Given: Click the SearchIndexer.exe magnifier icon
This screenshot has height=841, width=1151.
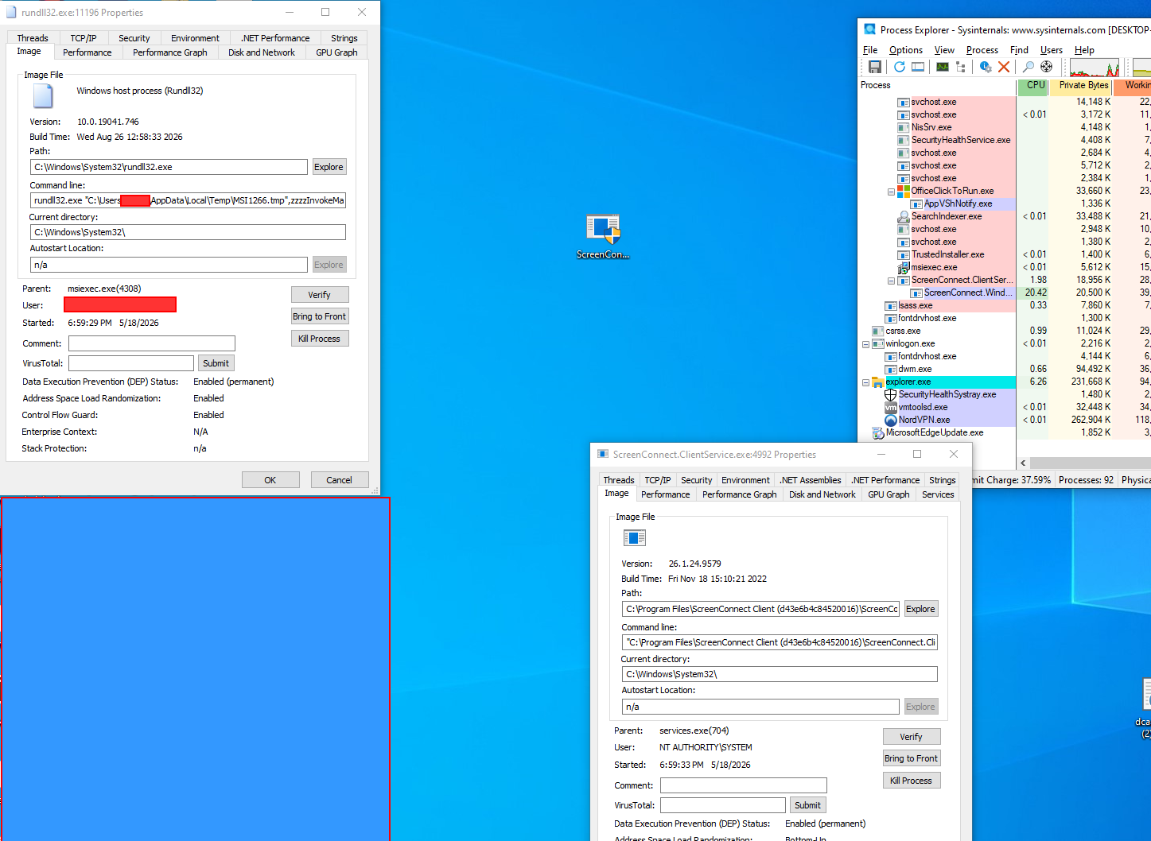Looking at the screenshot, I should coord(904,217).
